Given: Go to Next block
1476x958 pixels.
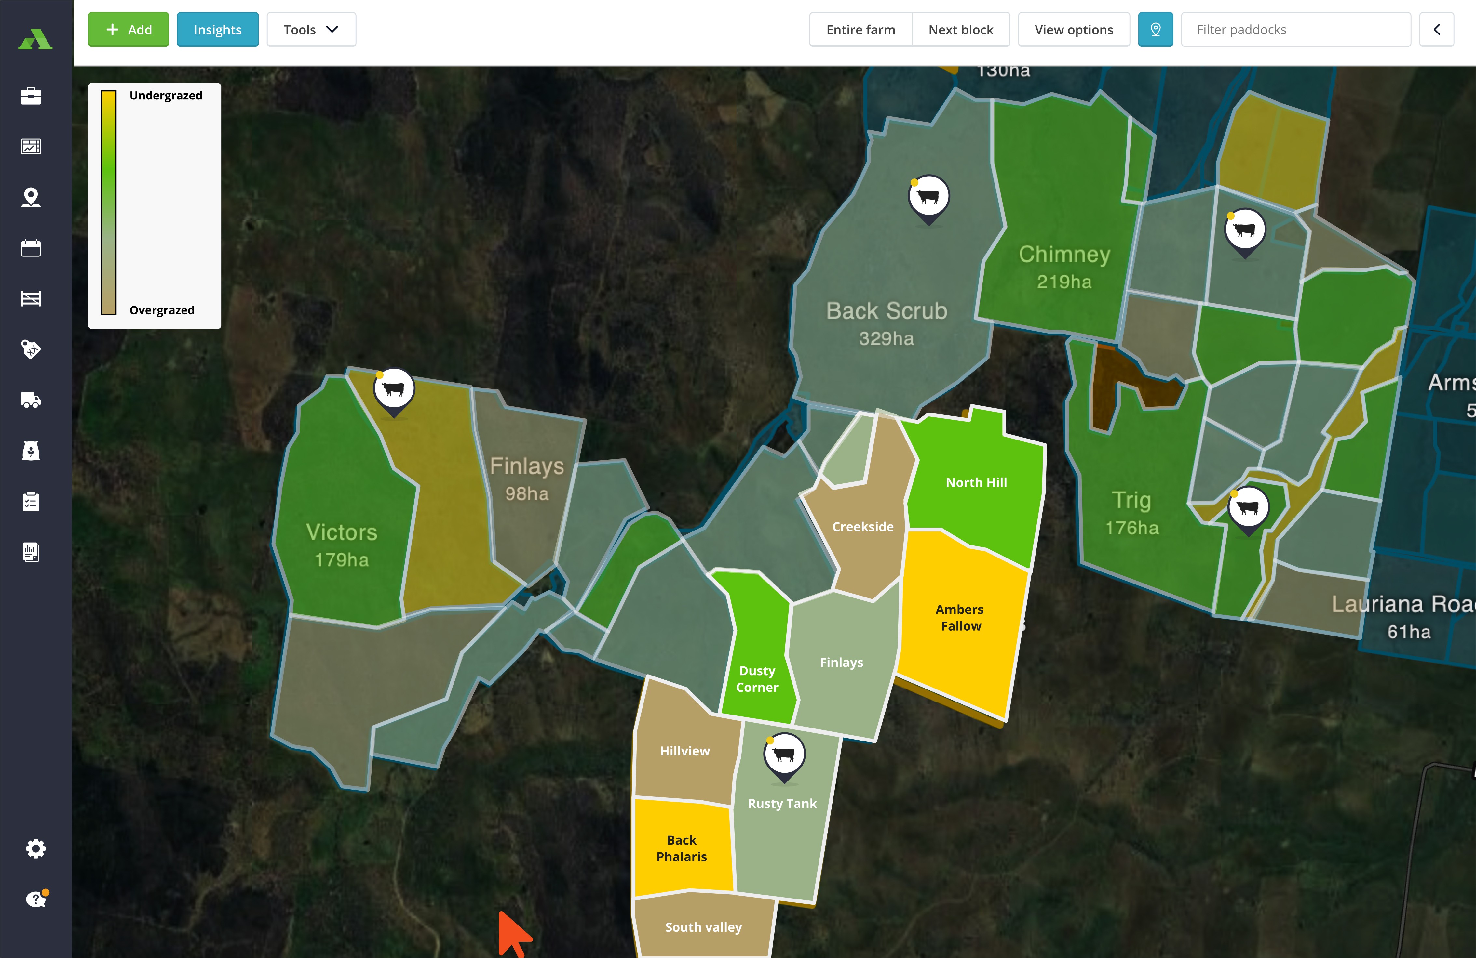Looking at the screenshot, I should point(960,30).
